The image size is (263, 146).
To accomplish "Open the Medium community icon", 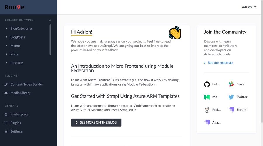I will click(x=207, y=97).
